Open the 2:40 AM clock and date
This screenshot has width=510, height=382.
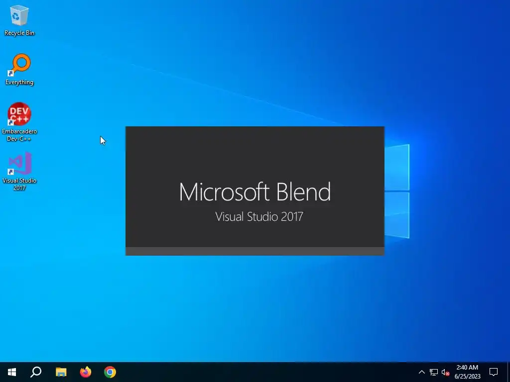point(467,372)
